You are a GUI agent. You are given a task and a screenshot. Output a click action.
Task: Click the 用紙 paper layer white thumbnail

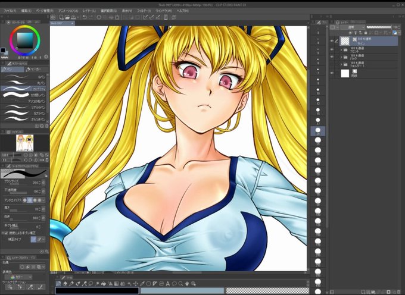coord(345,74)
